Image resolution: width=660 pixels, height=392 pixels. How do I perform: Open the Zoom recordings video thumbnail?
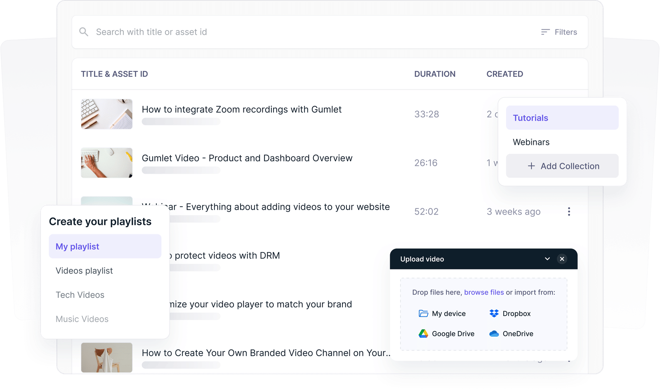tap(106, 114)
